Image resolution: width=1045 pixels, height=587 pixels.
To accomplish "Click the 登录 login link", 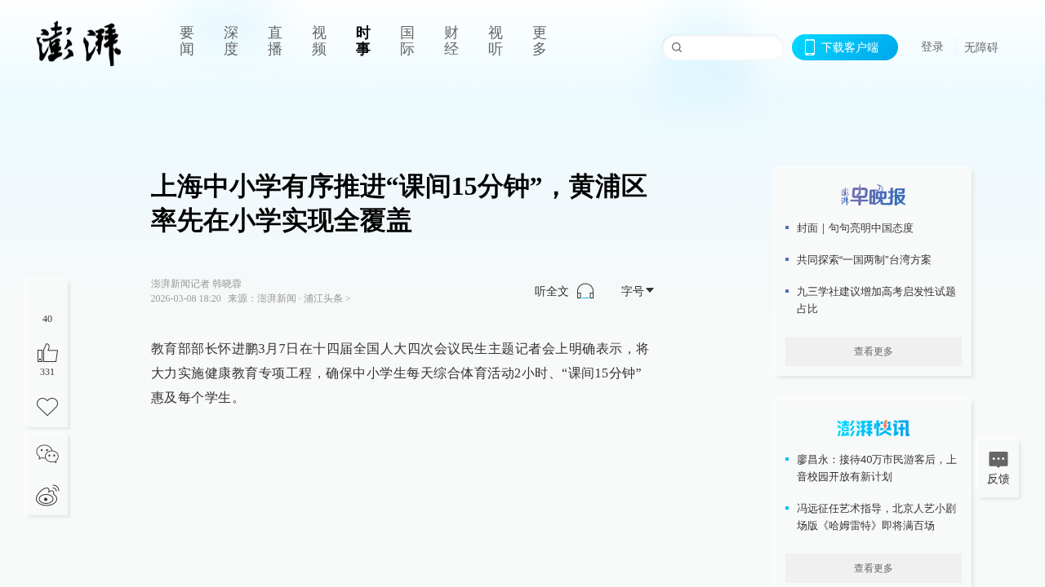I will click(x=932, y=47).
